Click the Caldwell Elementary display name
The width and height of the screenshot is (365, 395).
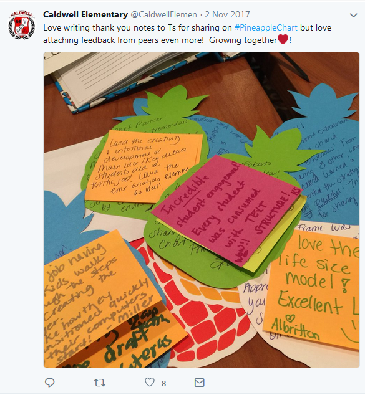[85, 14]
